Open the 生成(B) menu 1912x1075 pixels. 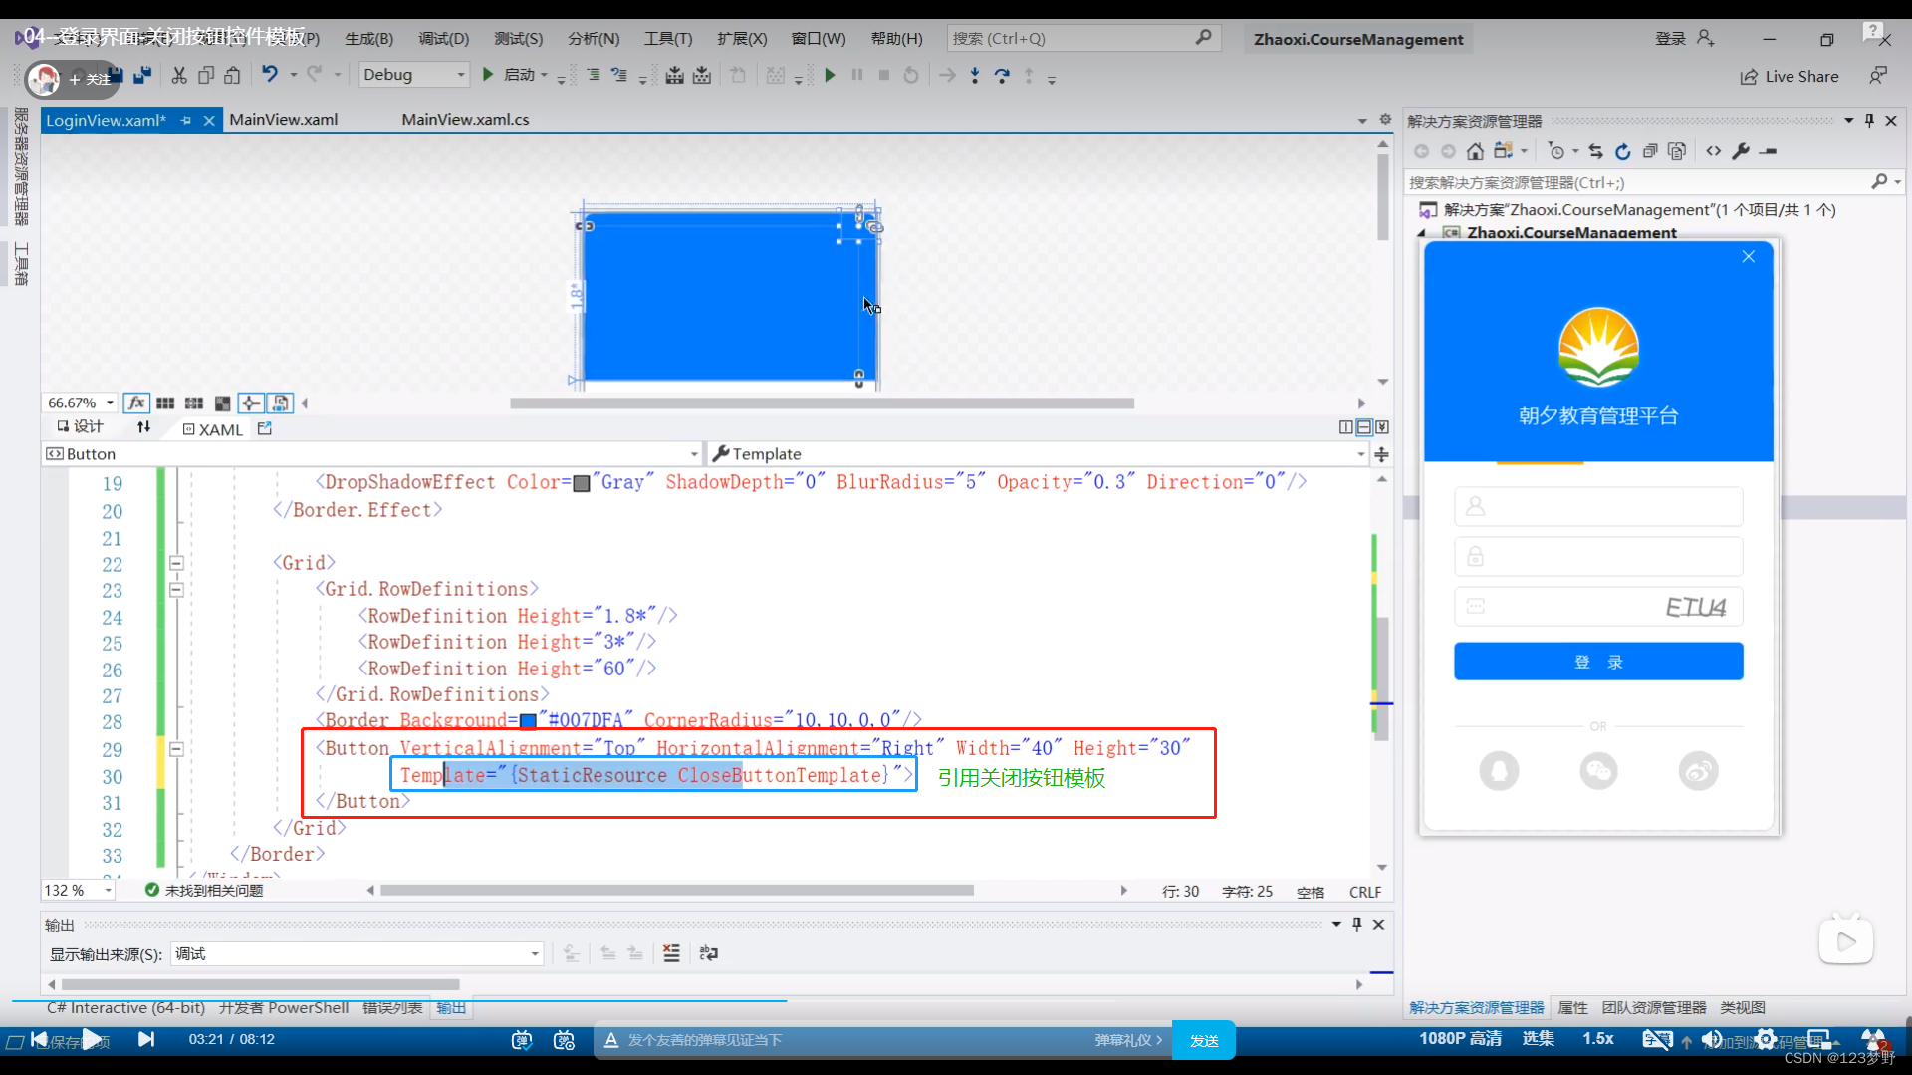coord(368,39)
